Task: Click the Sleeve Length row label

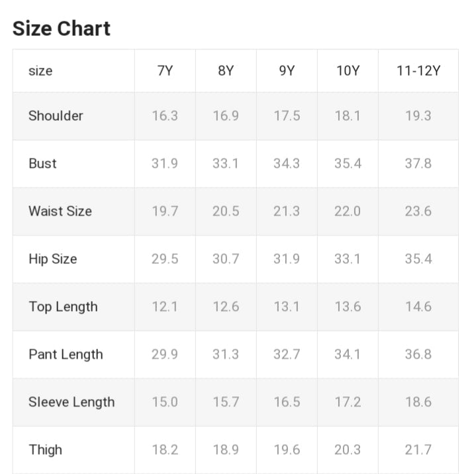Action: tap(71, 402)
